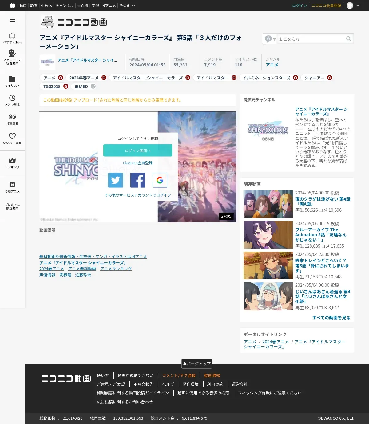The height and width of the screenshot is (424, 369).
Task: Open the ジャンル アニメ link
Action: [272, 65]
